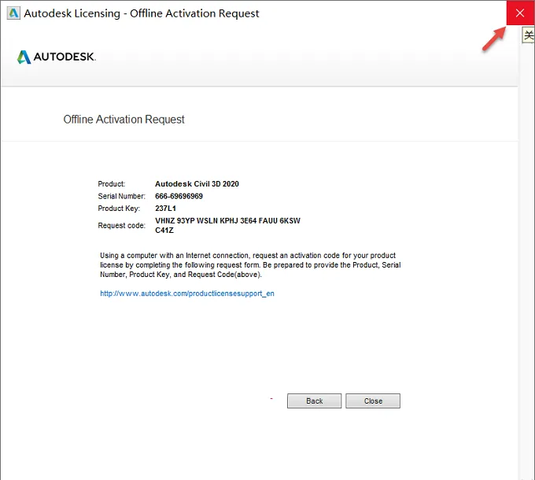Open the productlicensesupport_en link
The image size is (535, 480).
[187, 294]
